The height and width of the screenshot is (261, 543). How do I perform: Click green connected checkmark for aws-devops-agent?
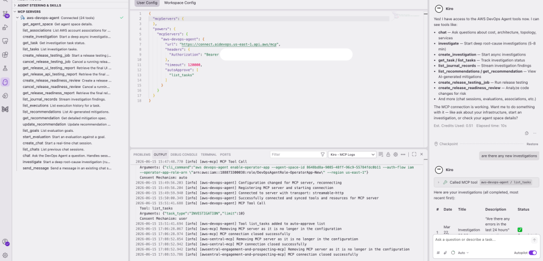121,17
